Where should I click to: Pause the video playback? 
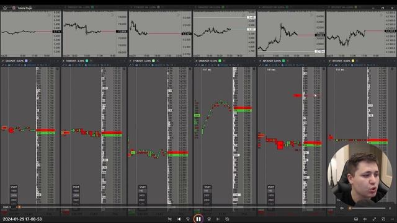(198, 219)
